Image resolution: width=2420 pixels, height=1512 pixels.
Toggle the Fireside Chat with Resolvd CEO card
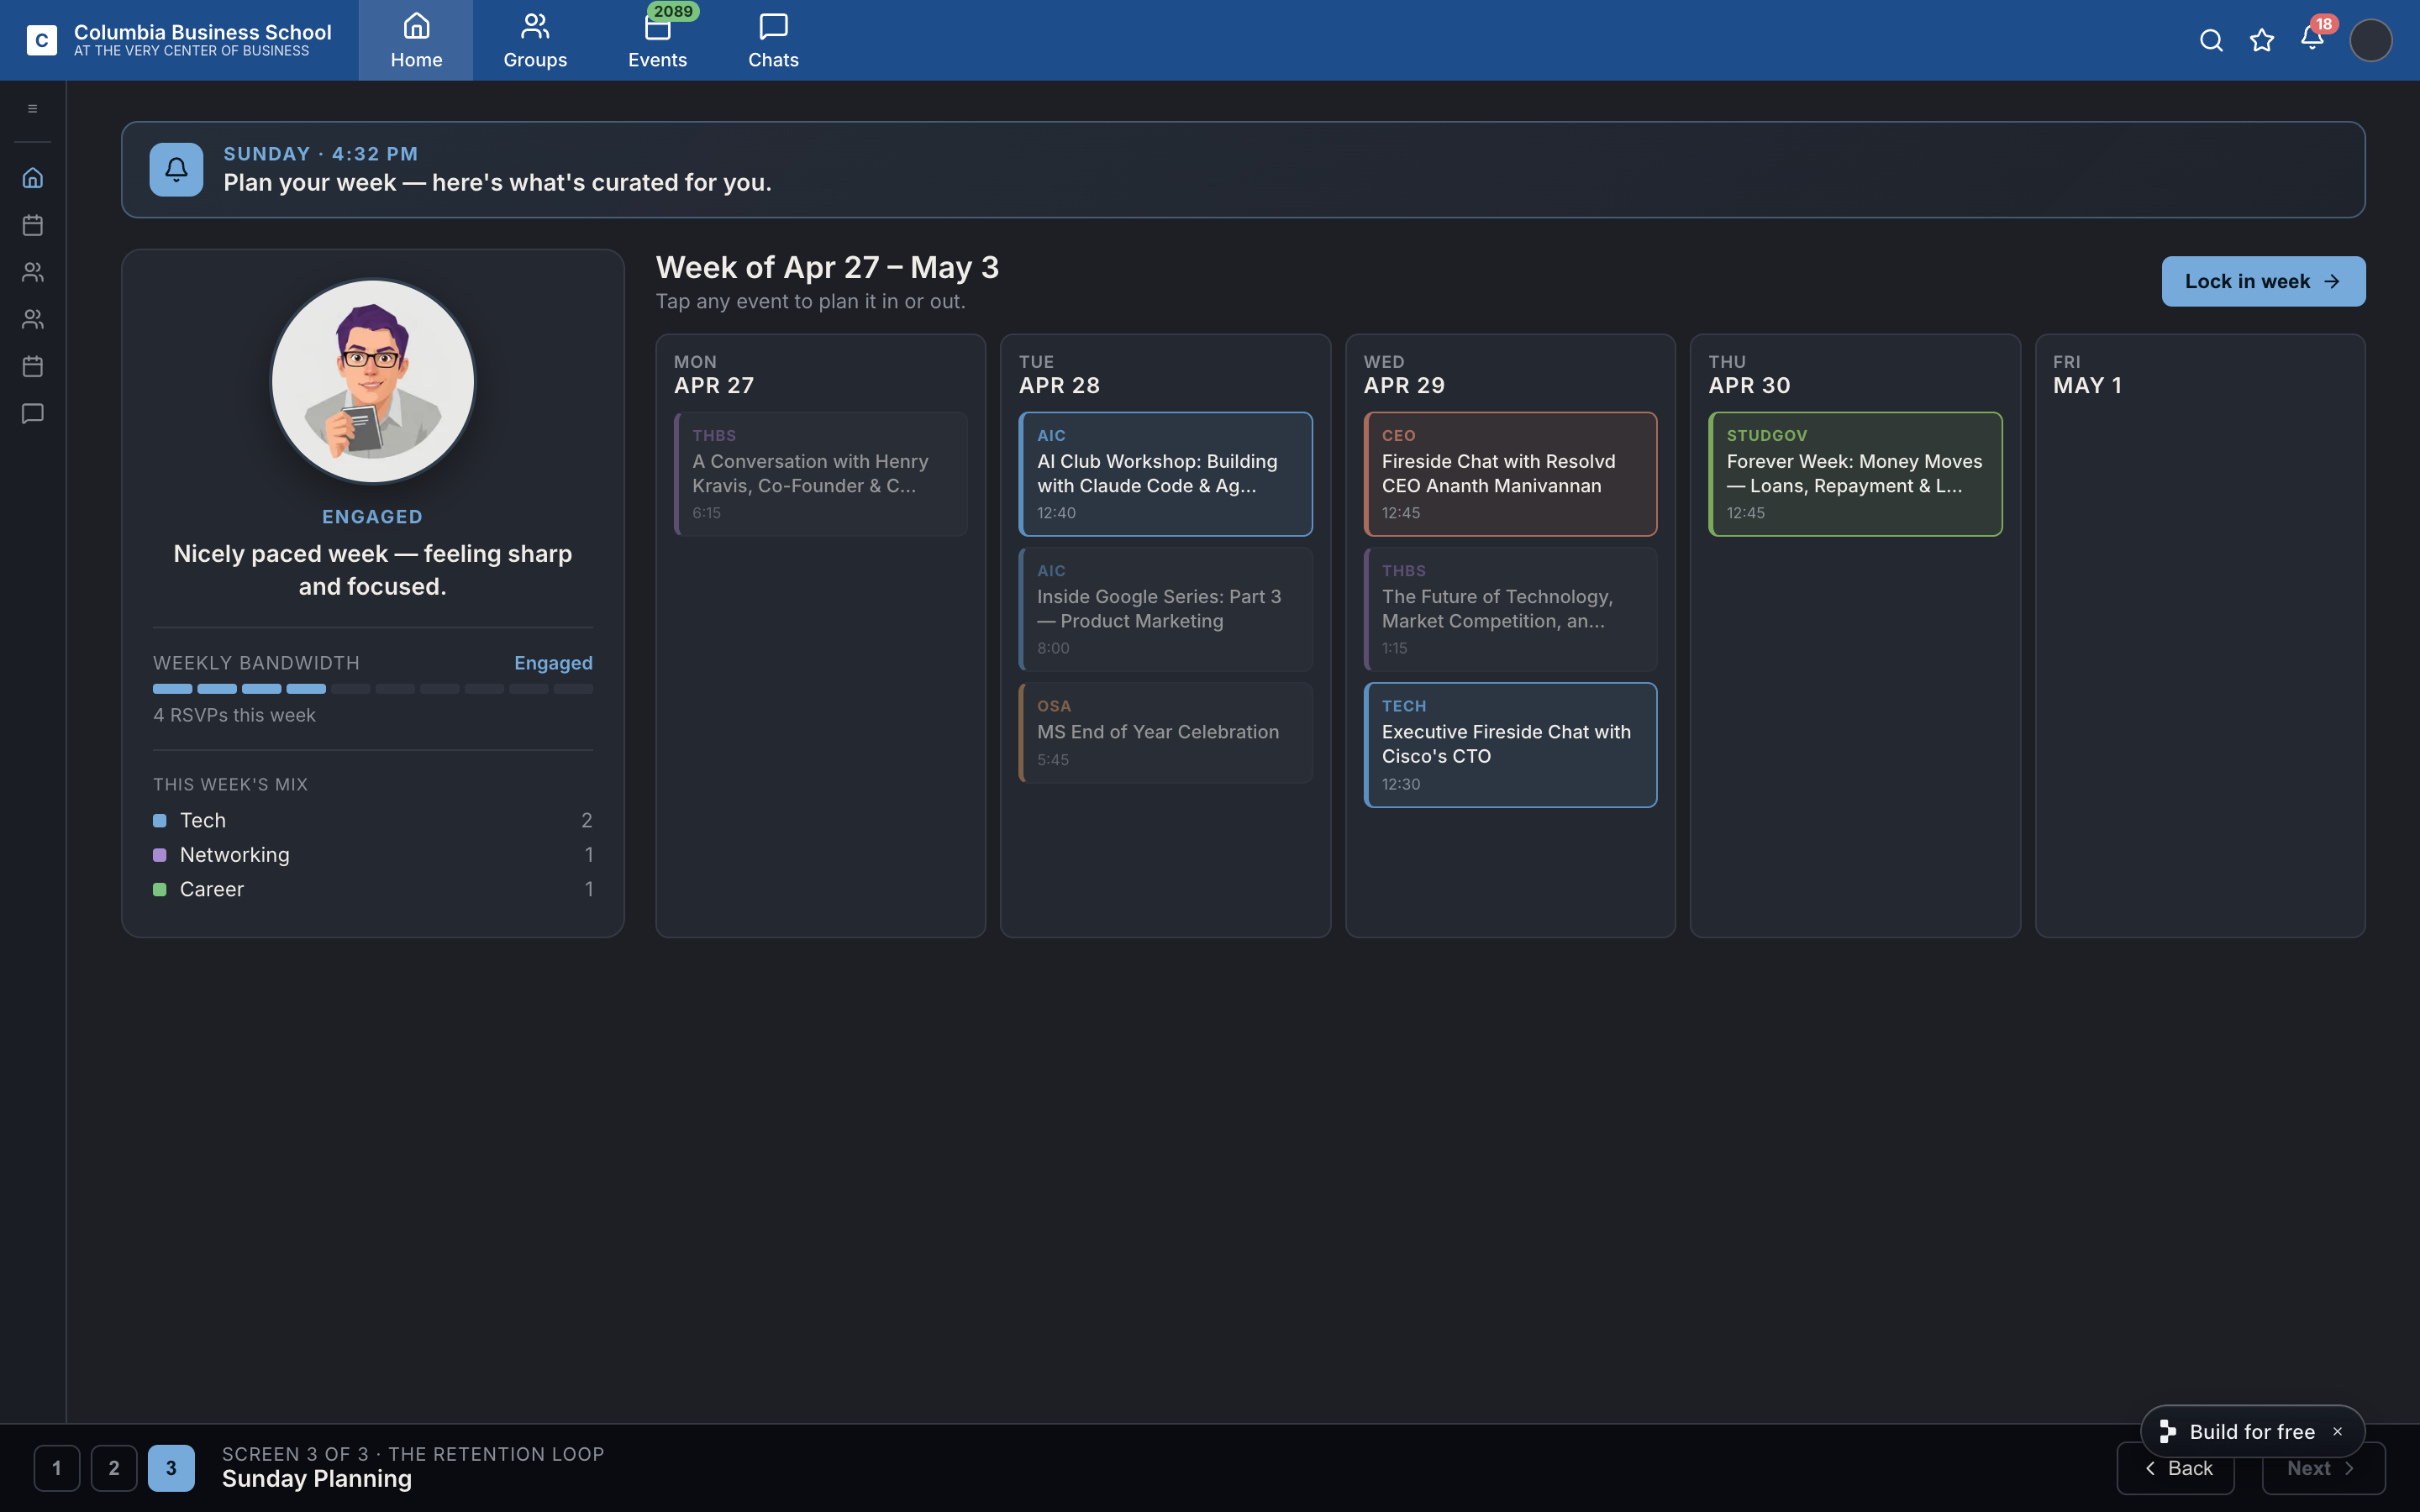pos(1510,474)
